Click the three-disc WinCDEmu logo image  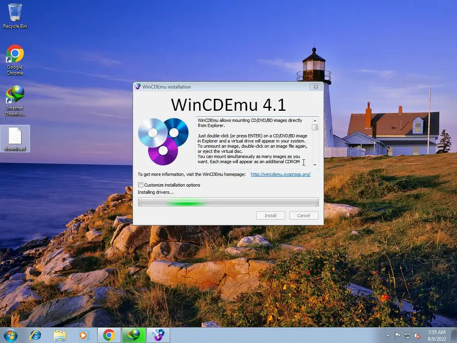tap(163, 141)
